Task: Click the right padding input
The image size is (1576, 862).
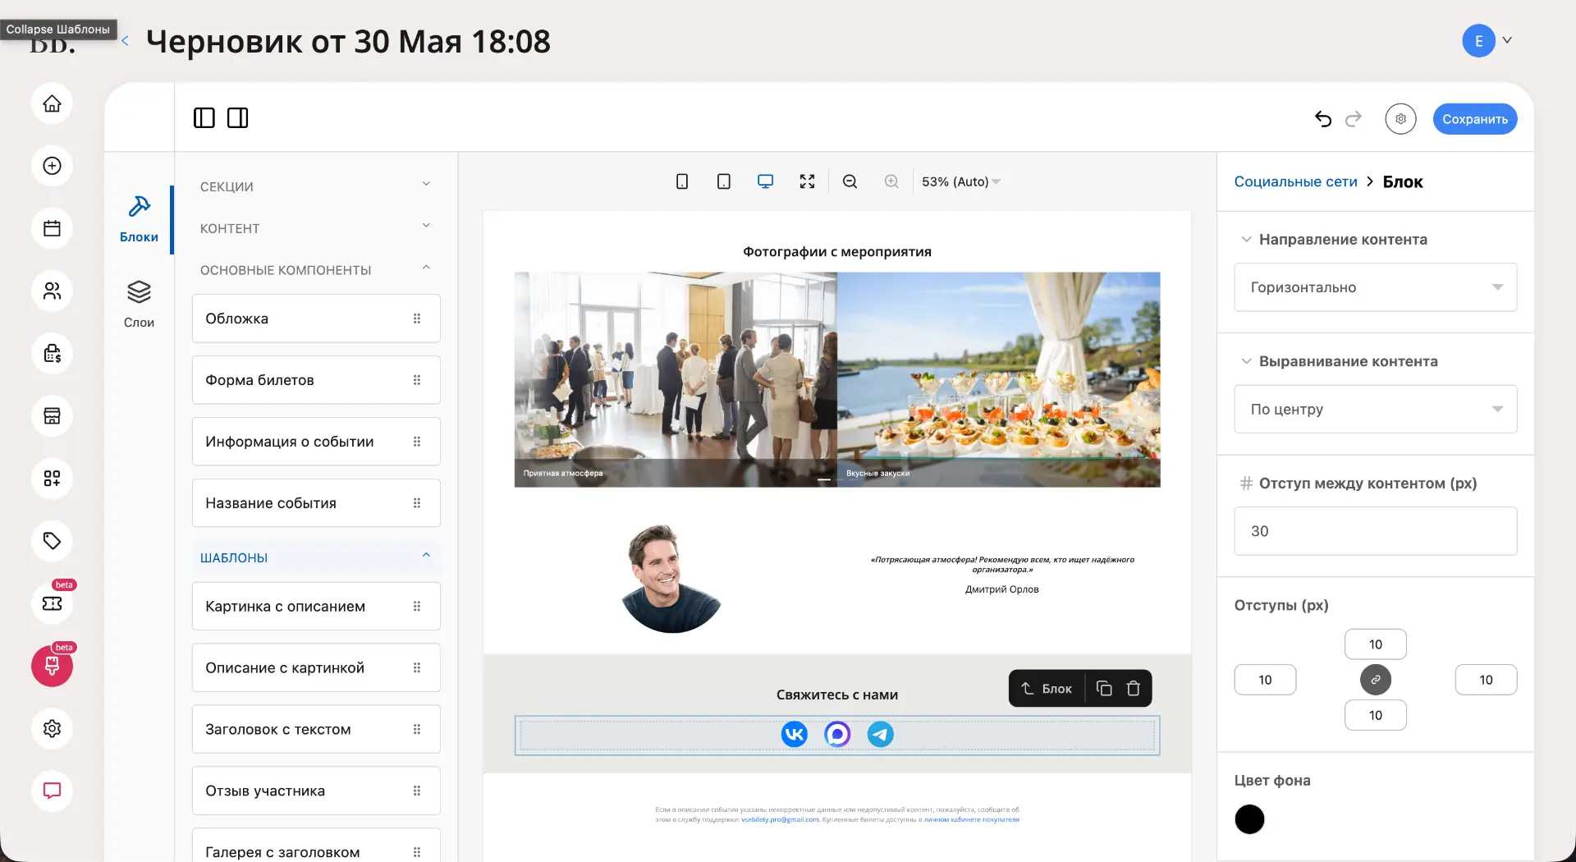Action: click(x=1486, y=680)
